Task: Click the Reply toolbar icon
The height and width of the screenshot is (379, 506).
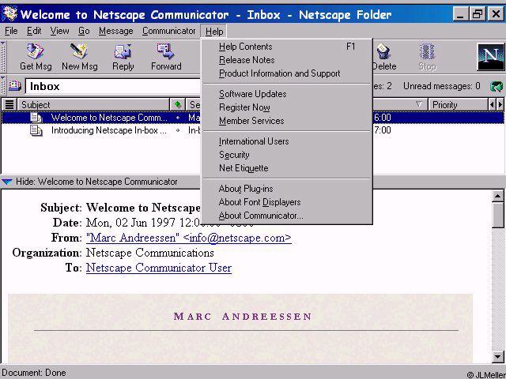Action: click(123, 51)
